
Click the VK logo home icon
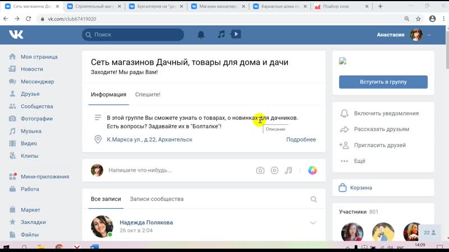[x=16, y=35]
